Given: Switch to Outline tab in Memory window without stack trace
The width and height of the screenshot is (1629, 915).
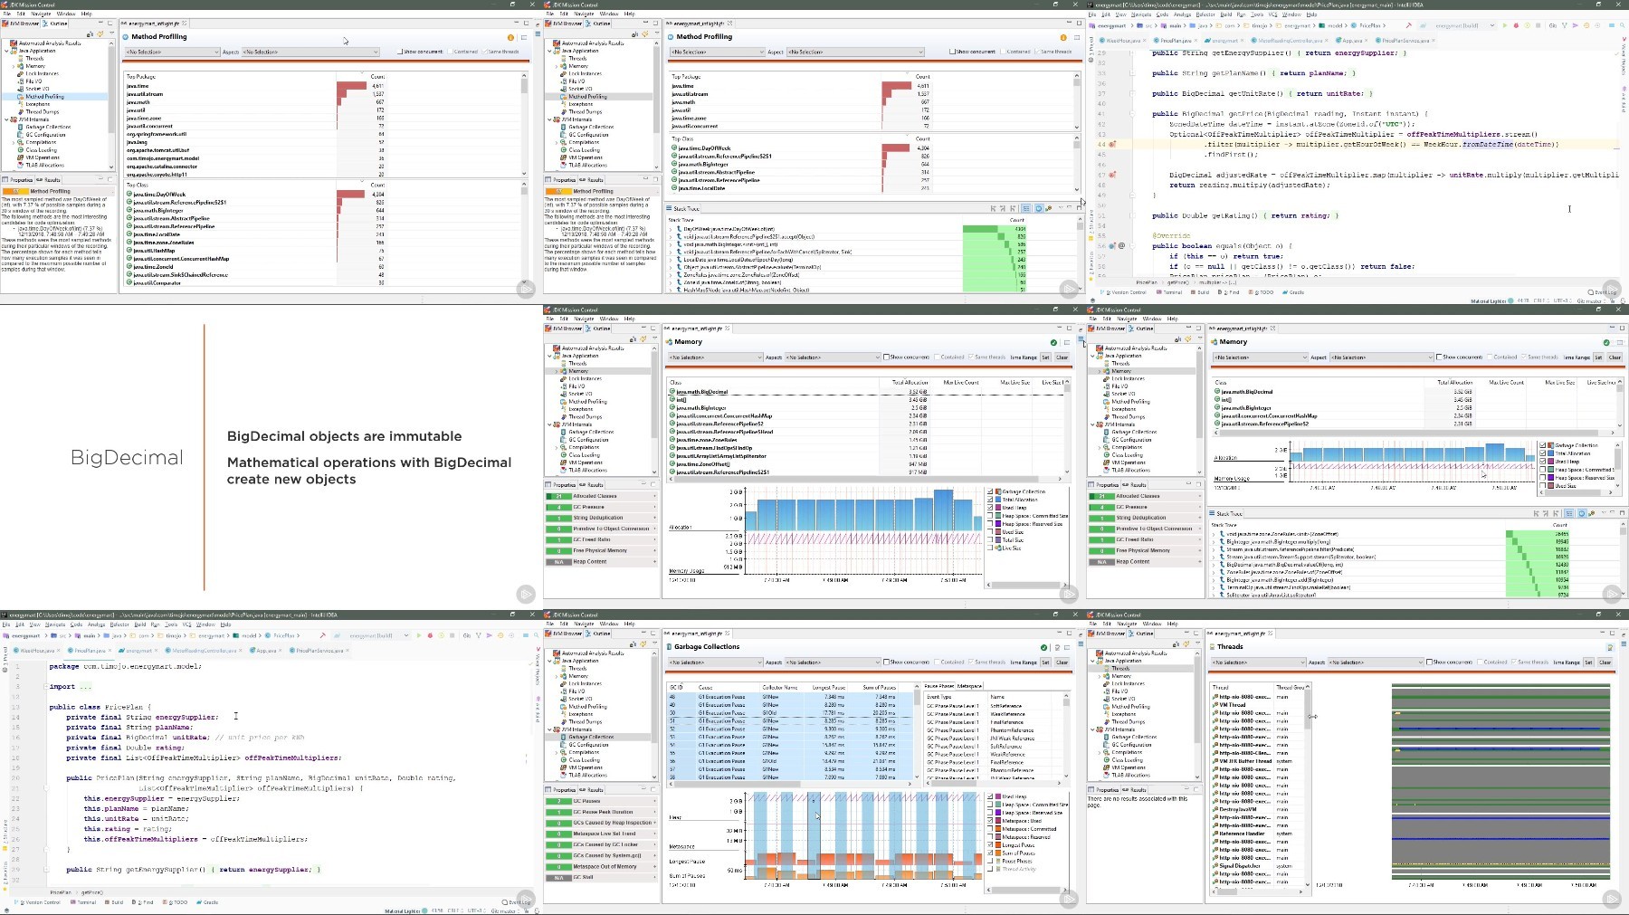Looking at the screenshot, I should coord(599,329).
